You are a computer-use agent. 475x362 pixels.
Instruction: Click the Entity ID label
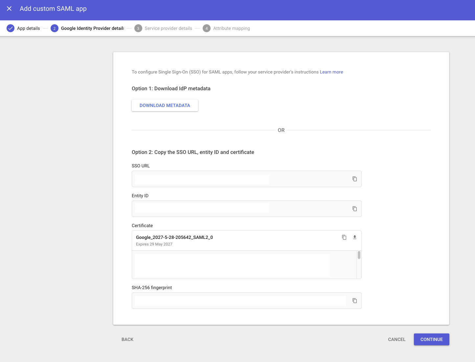[140, 196]
